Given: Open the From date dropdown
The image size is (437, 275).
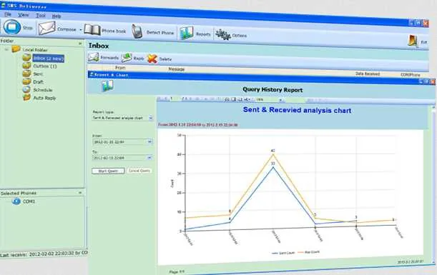Looking at the screenshot, I should click(149, 142).
